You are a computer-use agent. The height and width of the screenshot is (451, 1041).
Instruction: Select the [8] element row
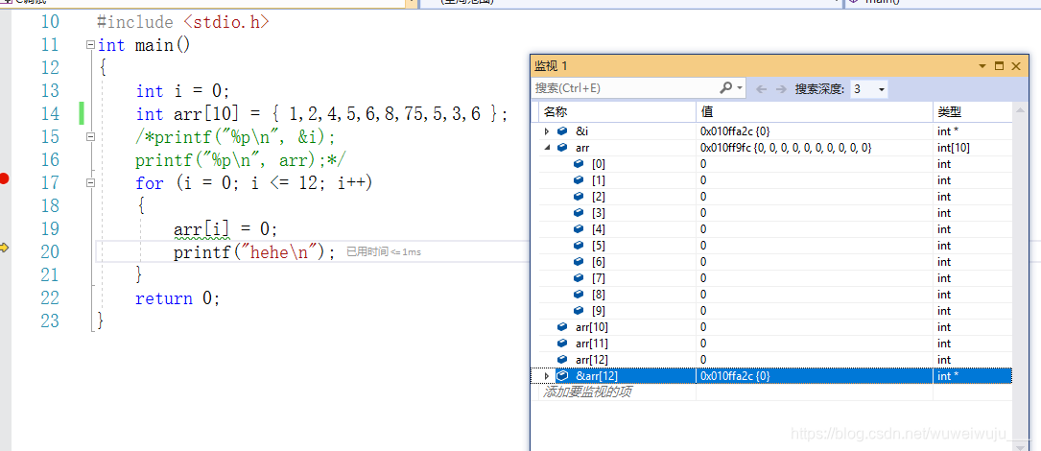pos(772,295)
